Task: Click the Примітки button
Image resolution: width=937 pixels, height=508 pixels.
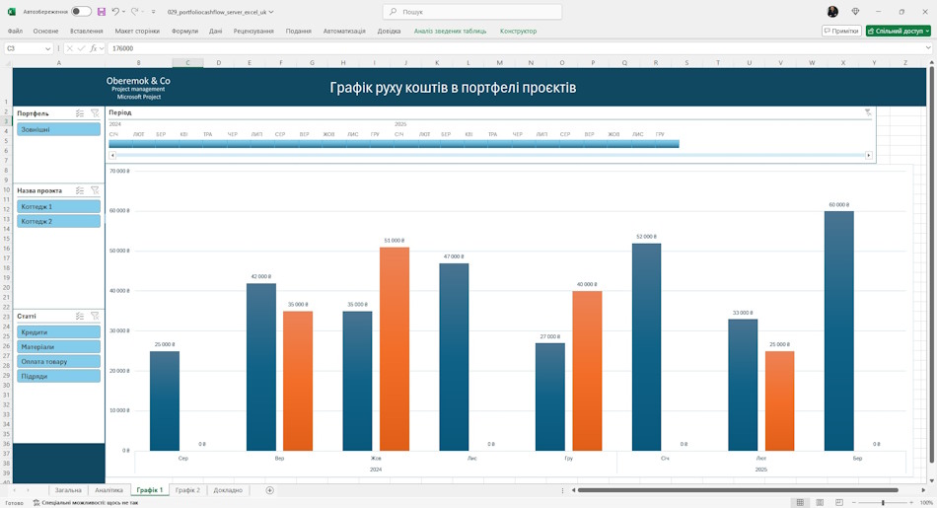Action: [841, 31]
